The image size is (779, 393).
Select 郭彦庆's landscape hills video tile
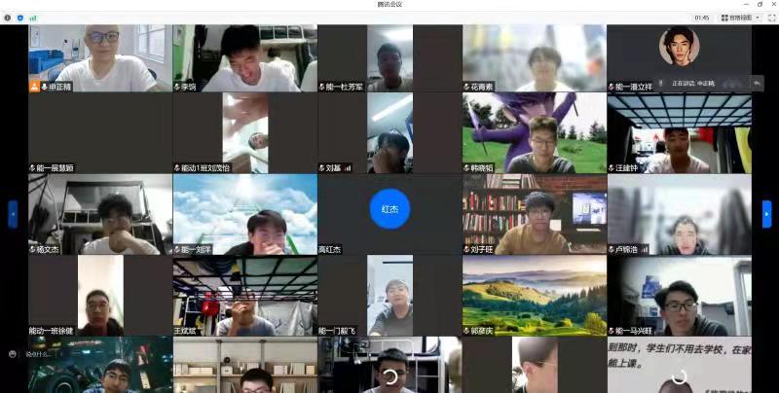(x=534, y=295)
